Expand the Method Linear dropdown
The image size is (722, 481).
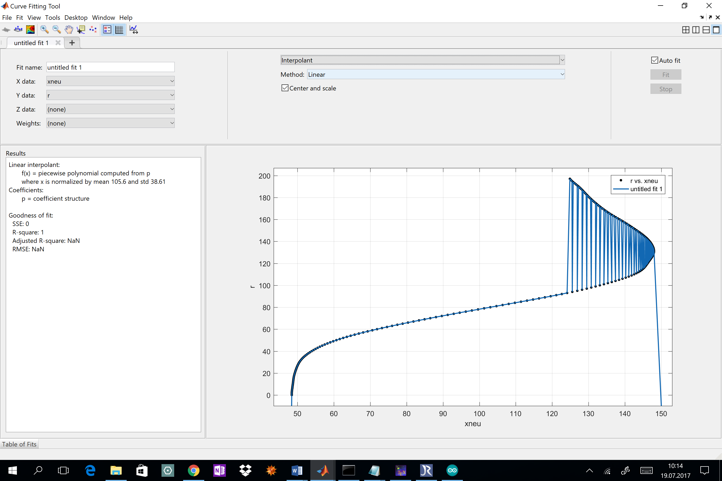(436, 75)
